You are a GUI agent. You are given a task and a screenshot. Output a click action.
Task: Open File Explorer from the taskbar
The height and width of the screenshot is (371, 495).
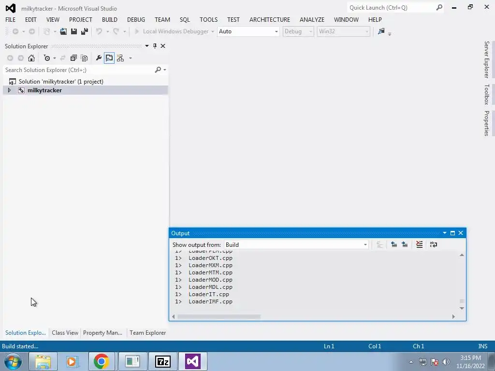pyautogui.click(x=43, y=361)
